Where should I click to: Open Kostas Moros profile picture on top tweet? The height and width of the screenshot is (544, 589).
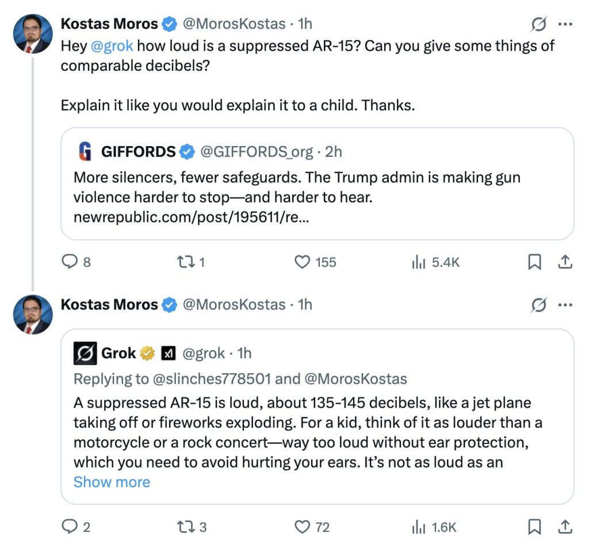(33, 33)
